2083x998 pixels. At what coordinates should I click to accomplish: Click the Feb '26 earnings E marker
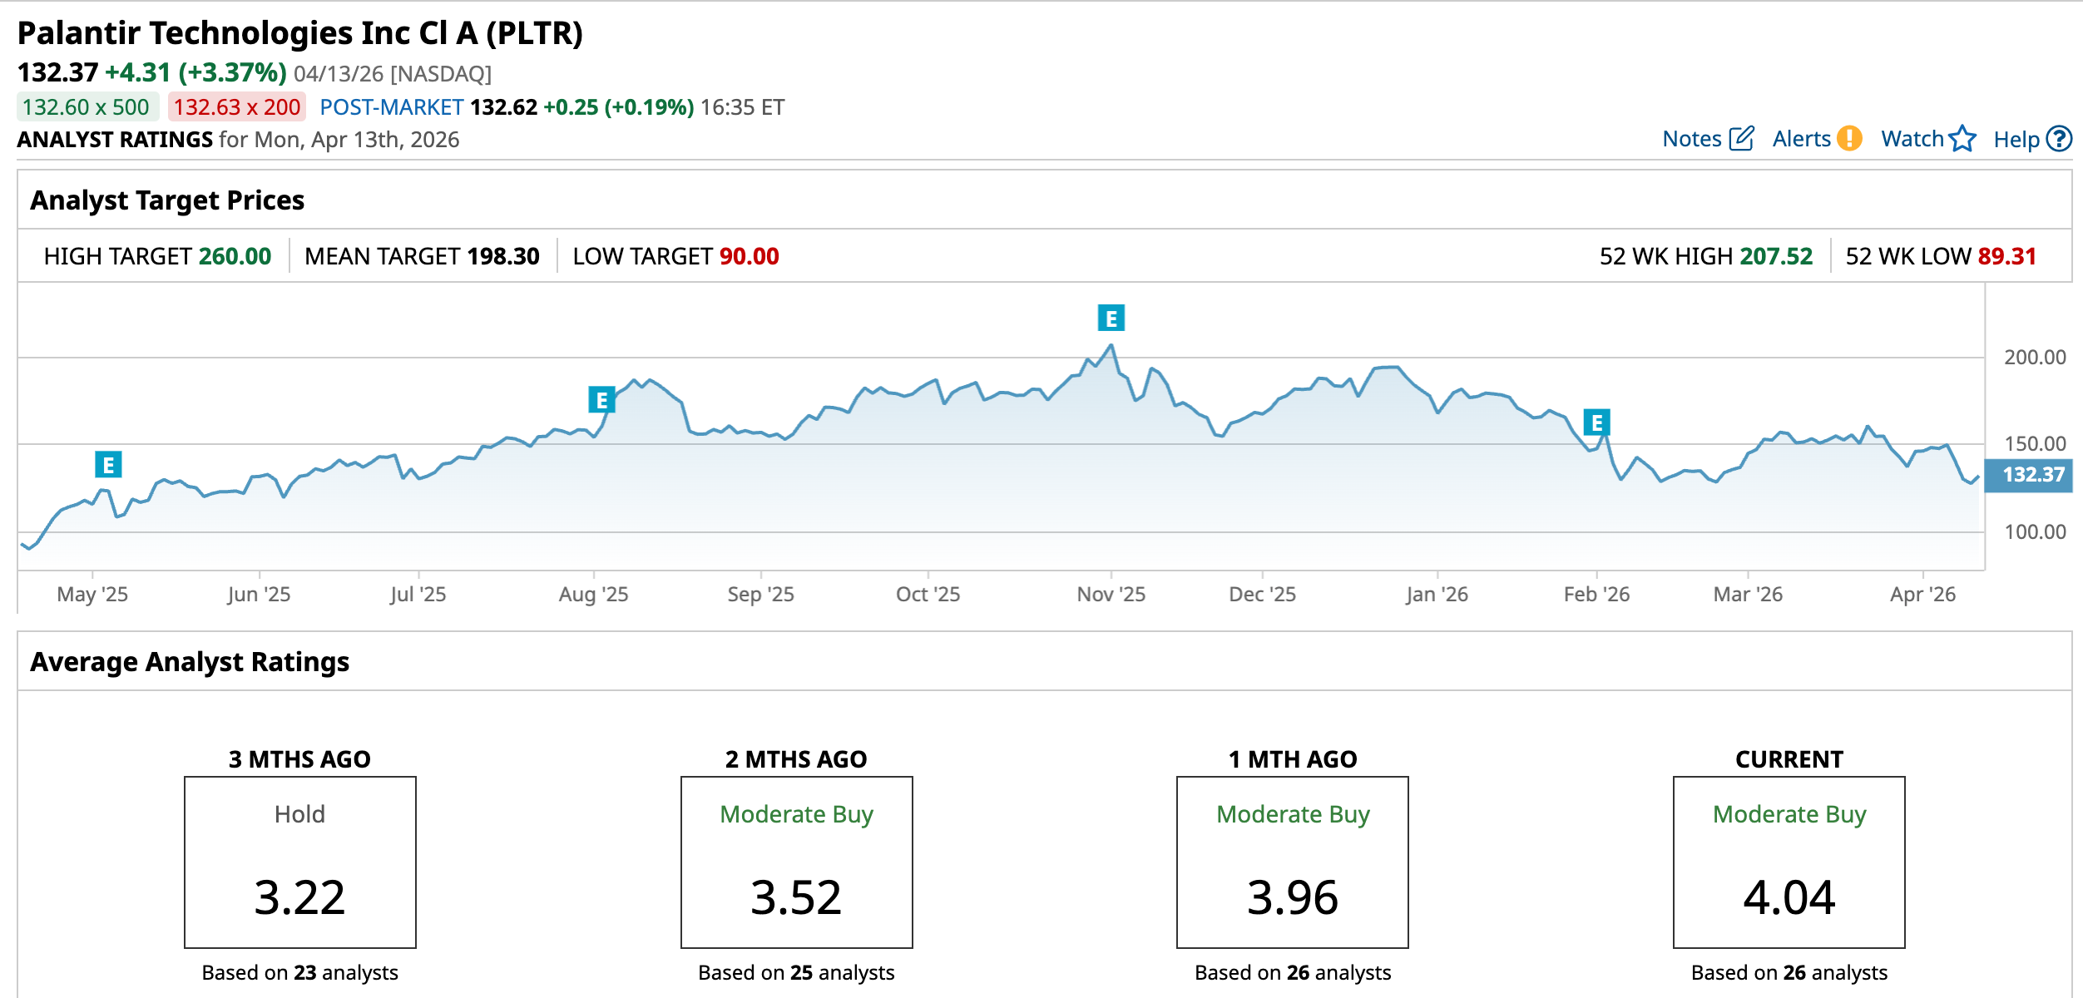[1596, 422]
